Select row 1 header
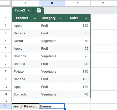 coord(6,18)
